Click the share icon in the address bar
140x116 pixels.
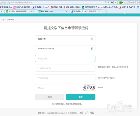106,2
